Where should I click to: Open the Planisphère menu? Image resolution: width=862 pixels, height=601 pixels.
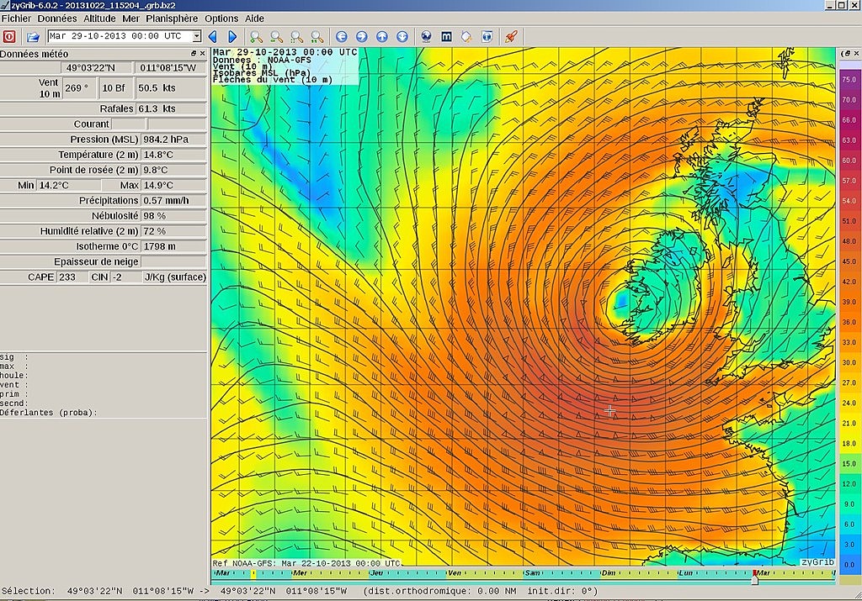coord(172,18)
